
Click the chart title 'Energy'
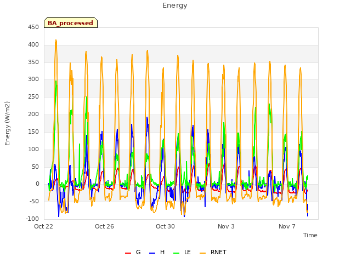pyautogui.click(x=175, y=5)
